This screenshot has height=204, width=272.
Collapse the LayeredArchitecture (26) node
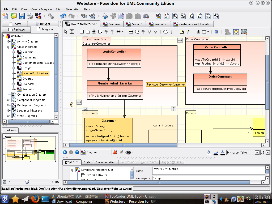pyautogui.click(x=72, y=170)
